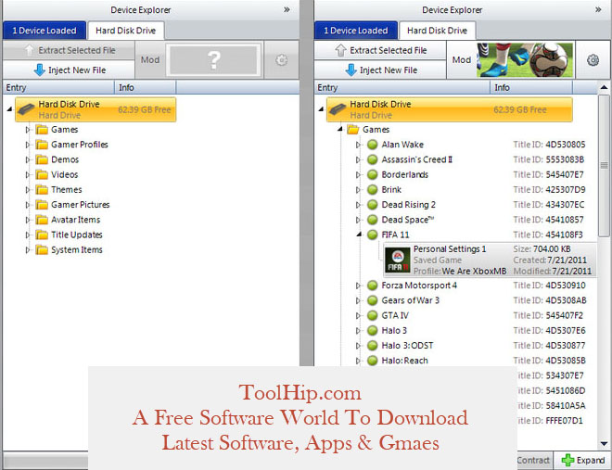The height and width of the screenshot is (470, 612).
Task: Select the Halo 3 game entry
Action: (394, 331)
